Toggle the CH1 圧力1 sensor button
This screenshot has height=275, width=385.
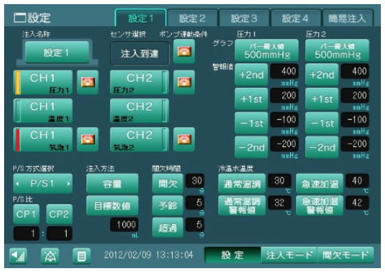pyautogui.click(x=43, y=82)
